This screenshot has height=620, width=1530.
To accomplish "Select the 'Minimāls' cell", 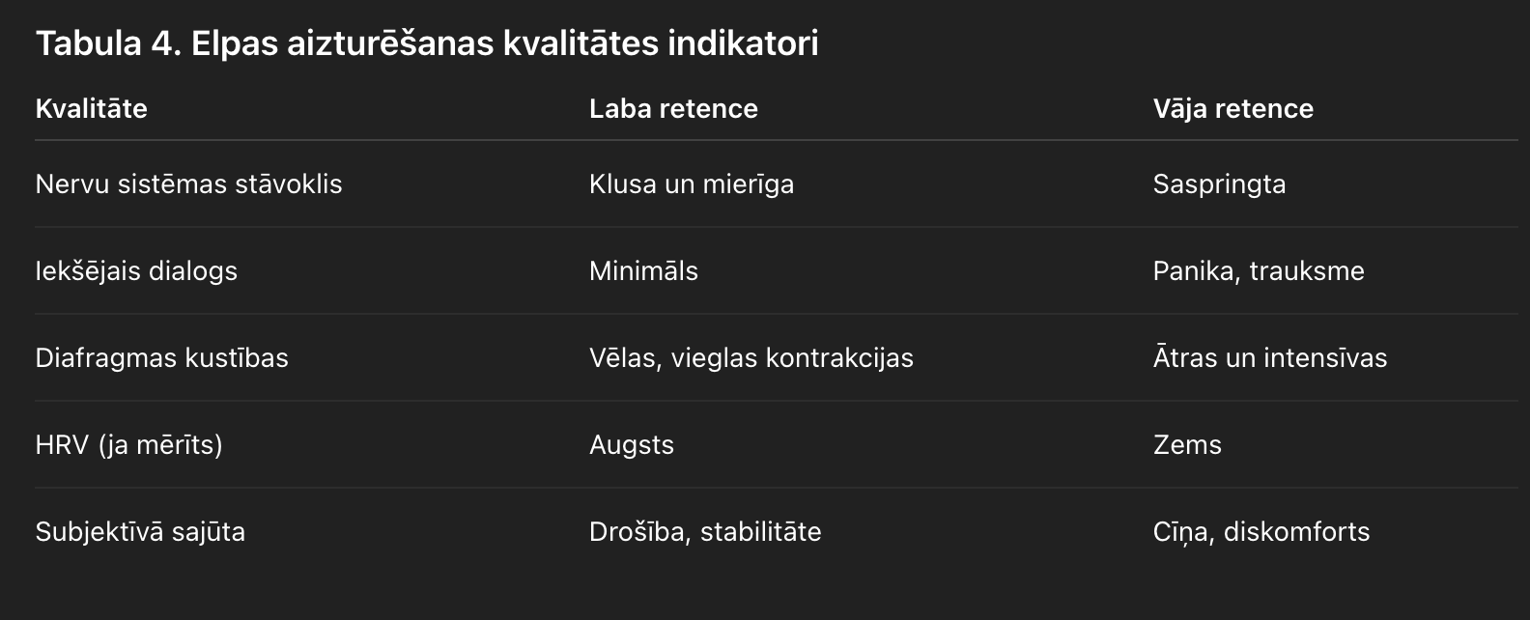I will pyautogui.click(x=643, y=270).
